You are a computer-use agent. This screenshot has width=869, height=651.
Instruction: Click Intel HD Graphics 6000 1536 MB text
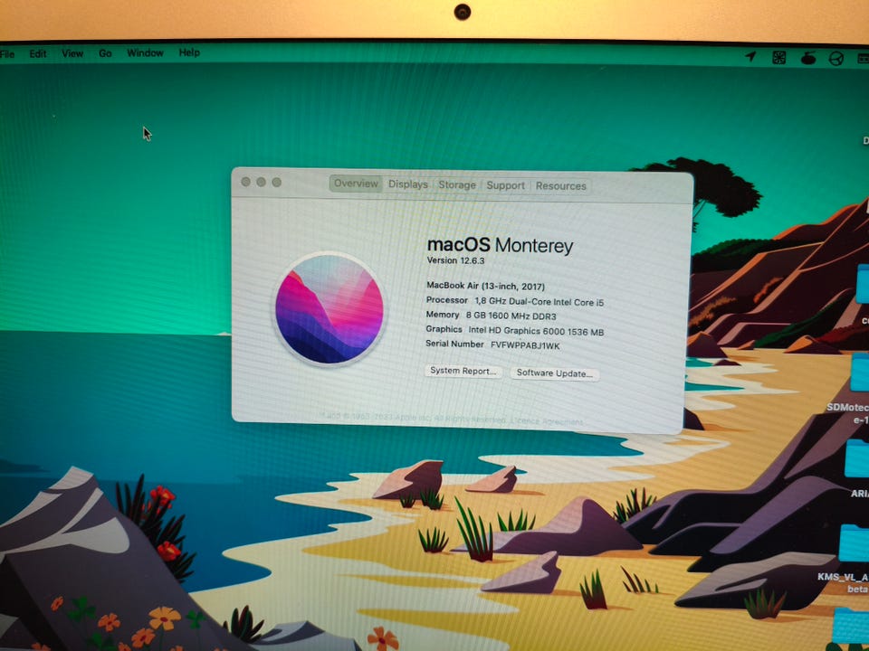537,331
